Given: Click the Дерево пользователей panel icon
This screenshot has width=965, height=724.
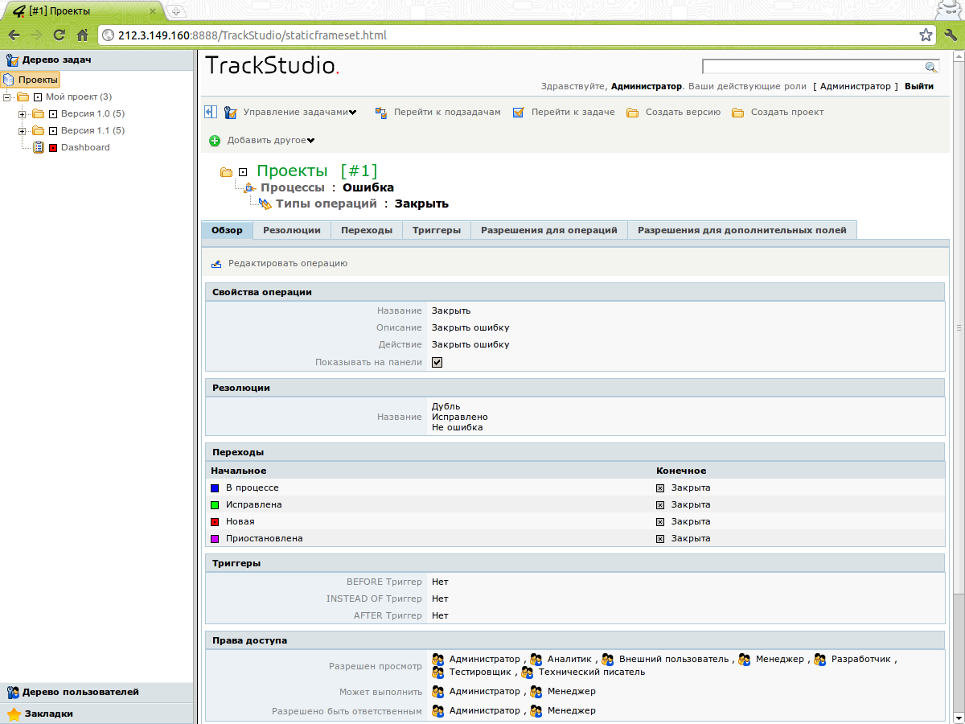Looking at the screenshot, I should (14, 692).
